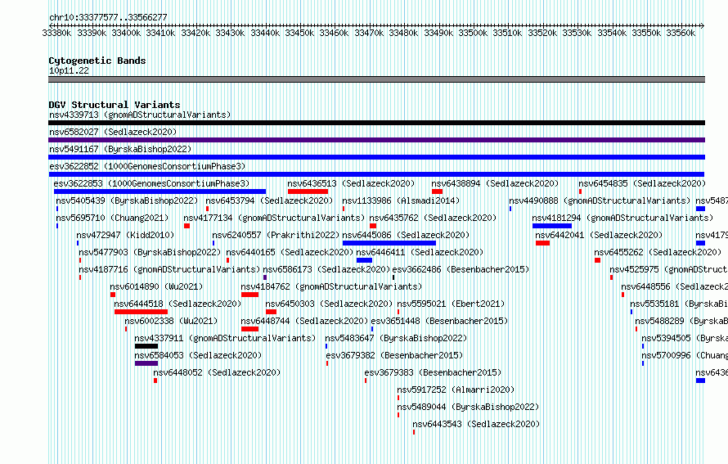728x464 pixels.
Task: Open nsv6454835 (Sedlazeck2020) label
Action: [x=642, y=183]
